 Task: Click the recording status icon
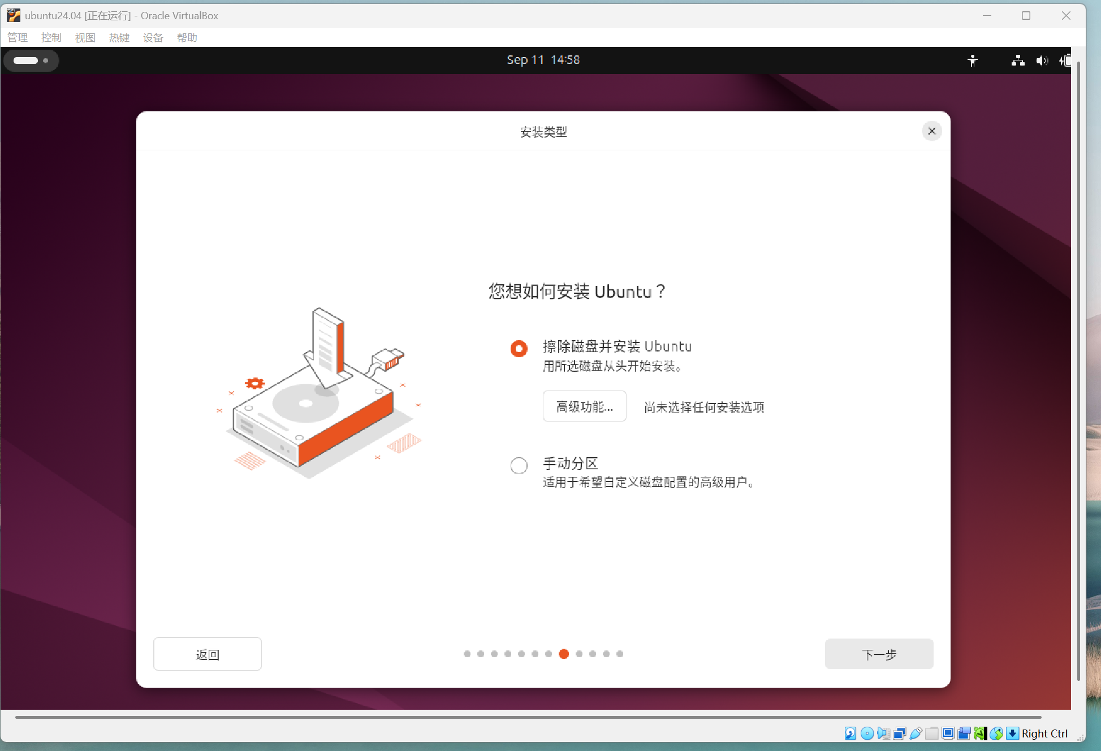964,733
